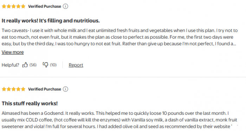246x131 pixels.
Task: Click the (10) unhelpful vote count
Action: click(53, 65)
